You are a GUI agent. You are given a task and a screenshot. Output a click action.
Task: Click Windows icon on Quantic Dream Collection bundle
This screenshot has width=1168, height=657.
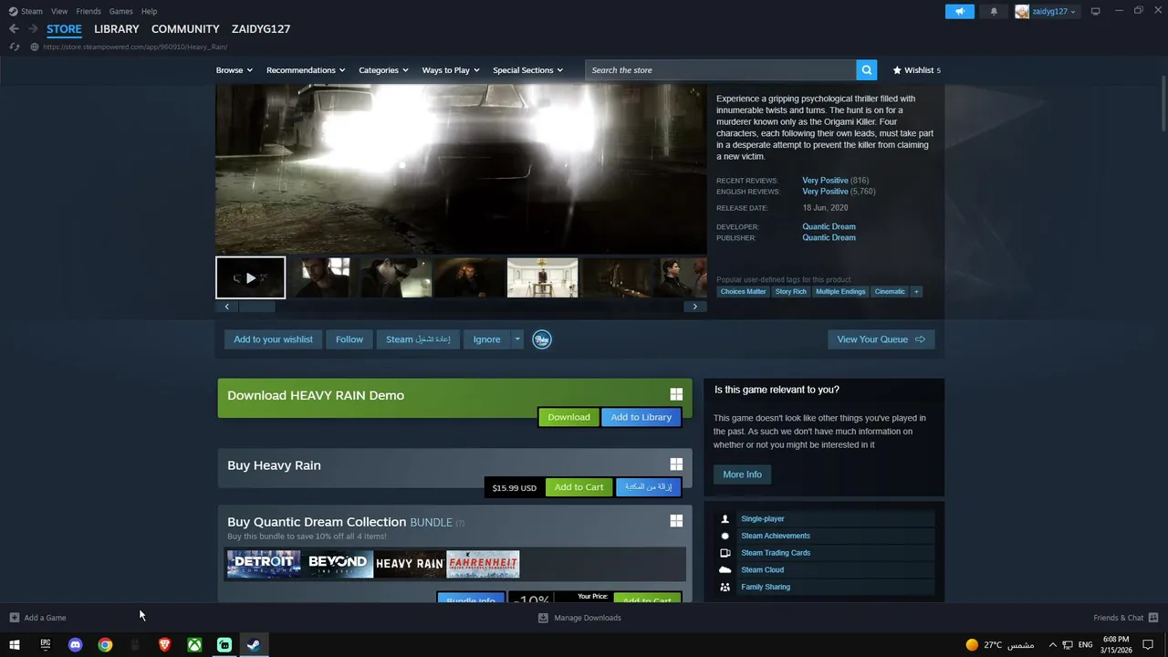tap(676, 520)
